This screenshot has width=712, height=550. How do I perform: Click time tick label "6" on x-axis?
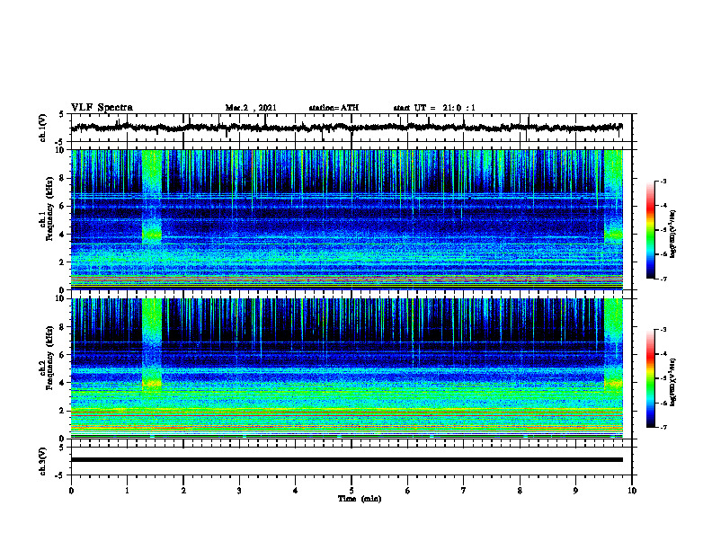coord(408,491)
